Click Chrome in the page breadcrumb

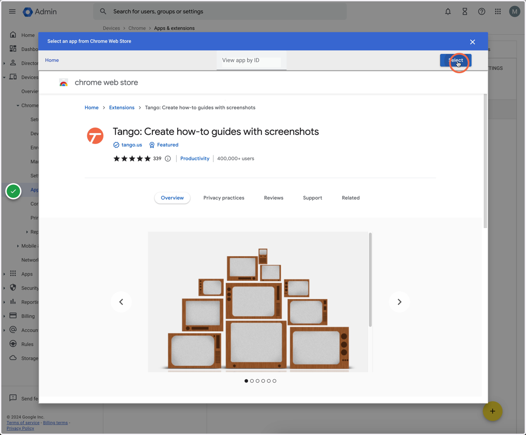(x=137, y=28)
